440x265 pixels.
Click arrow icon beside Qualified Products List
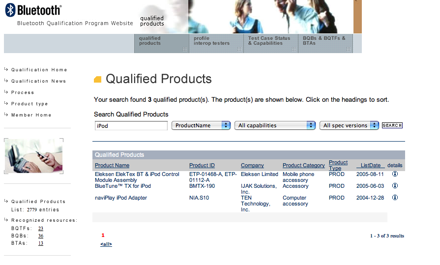(6, 201)
